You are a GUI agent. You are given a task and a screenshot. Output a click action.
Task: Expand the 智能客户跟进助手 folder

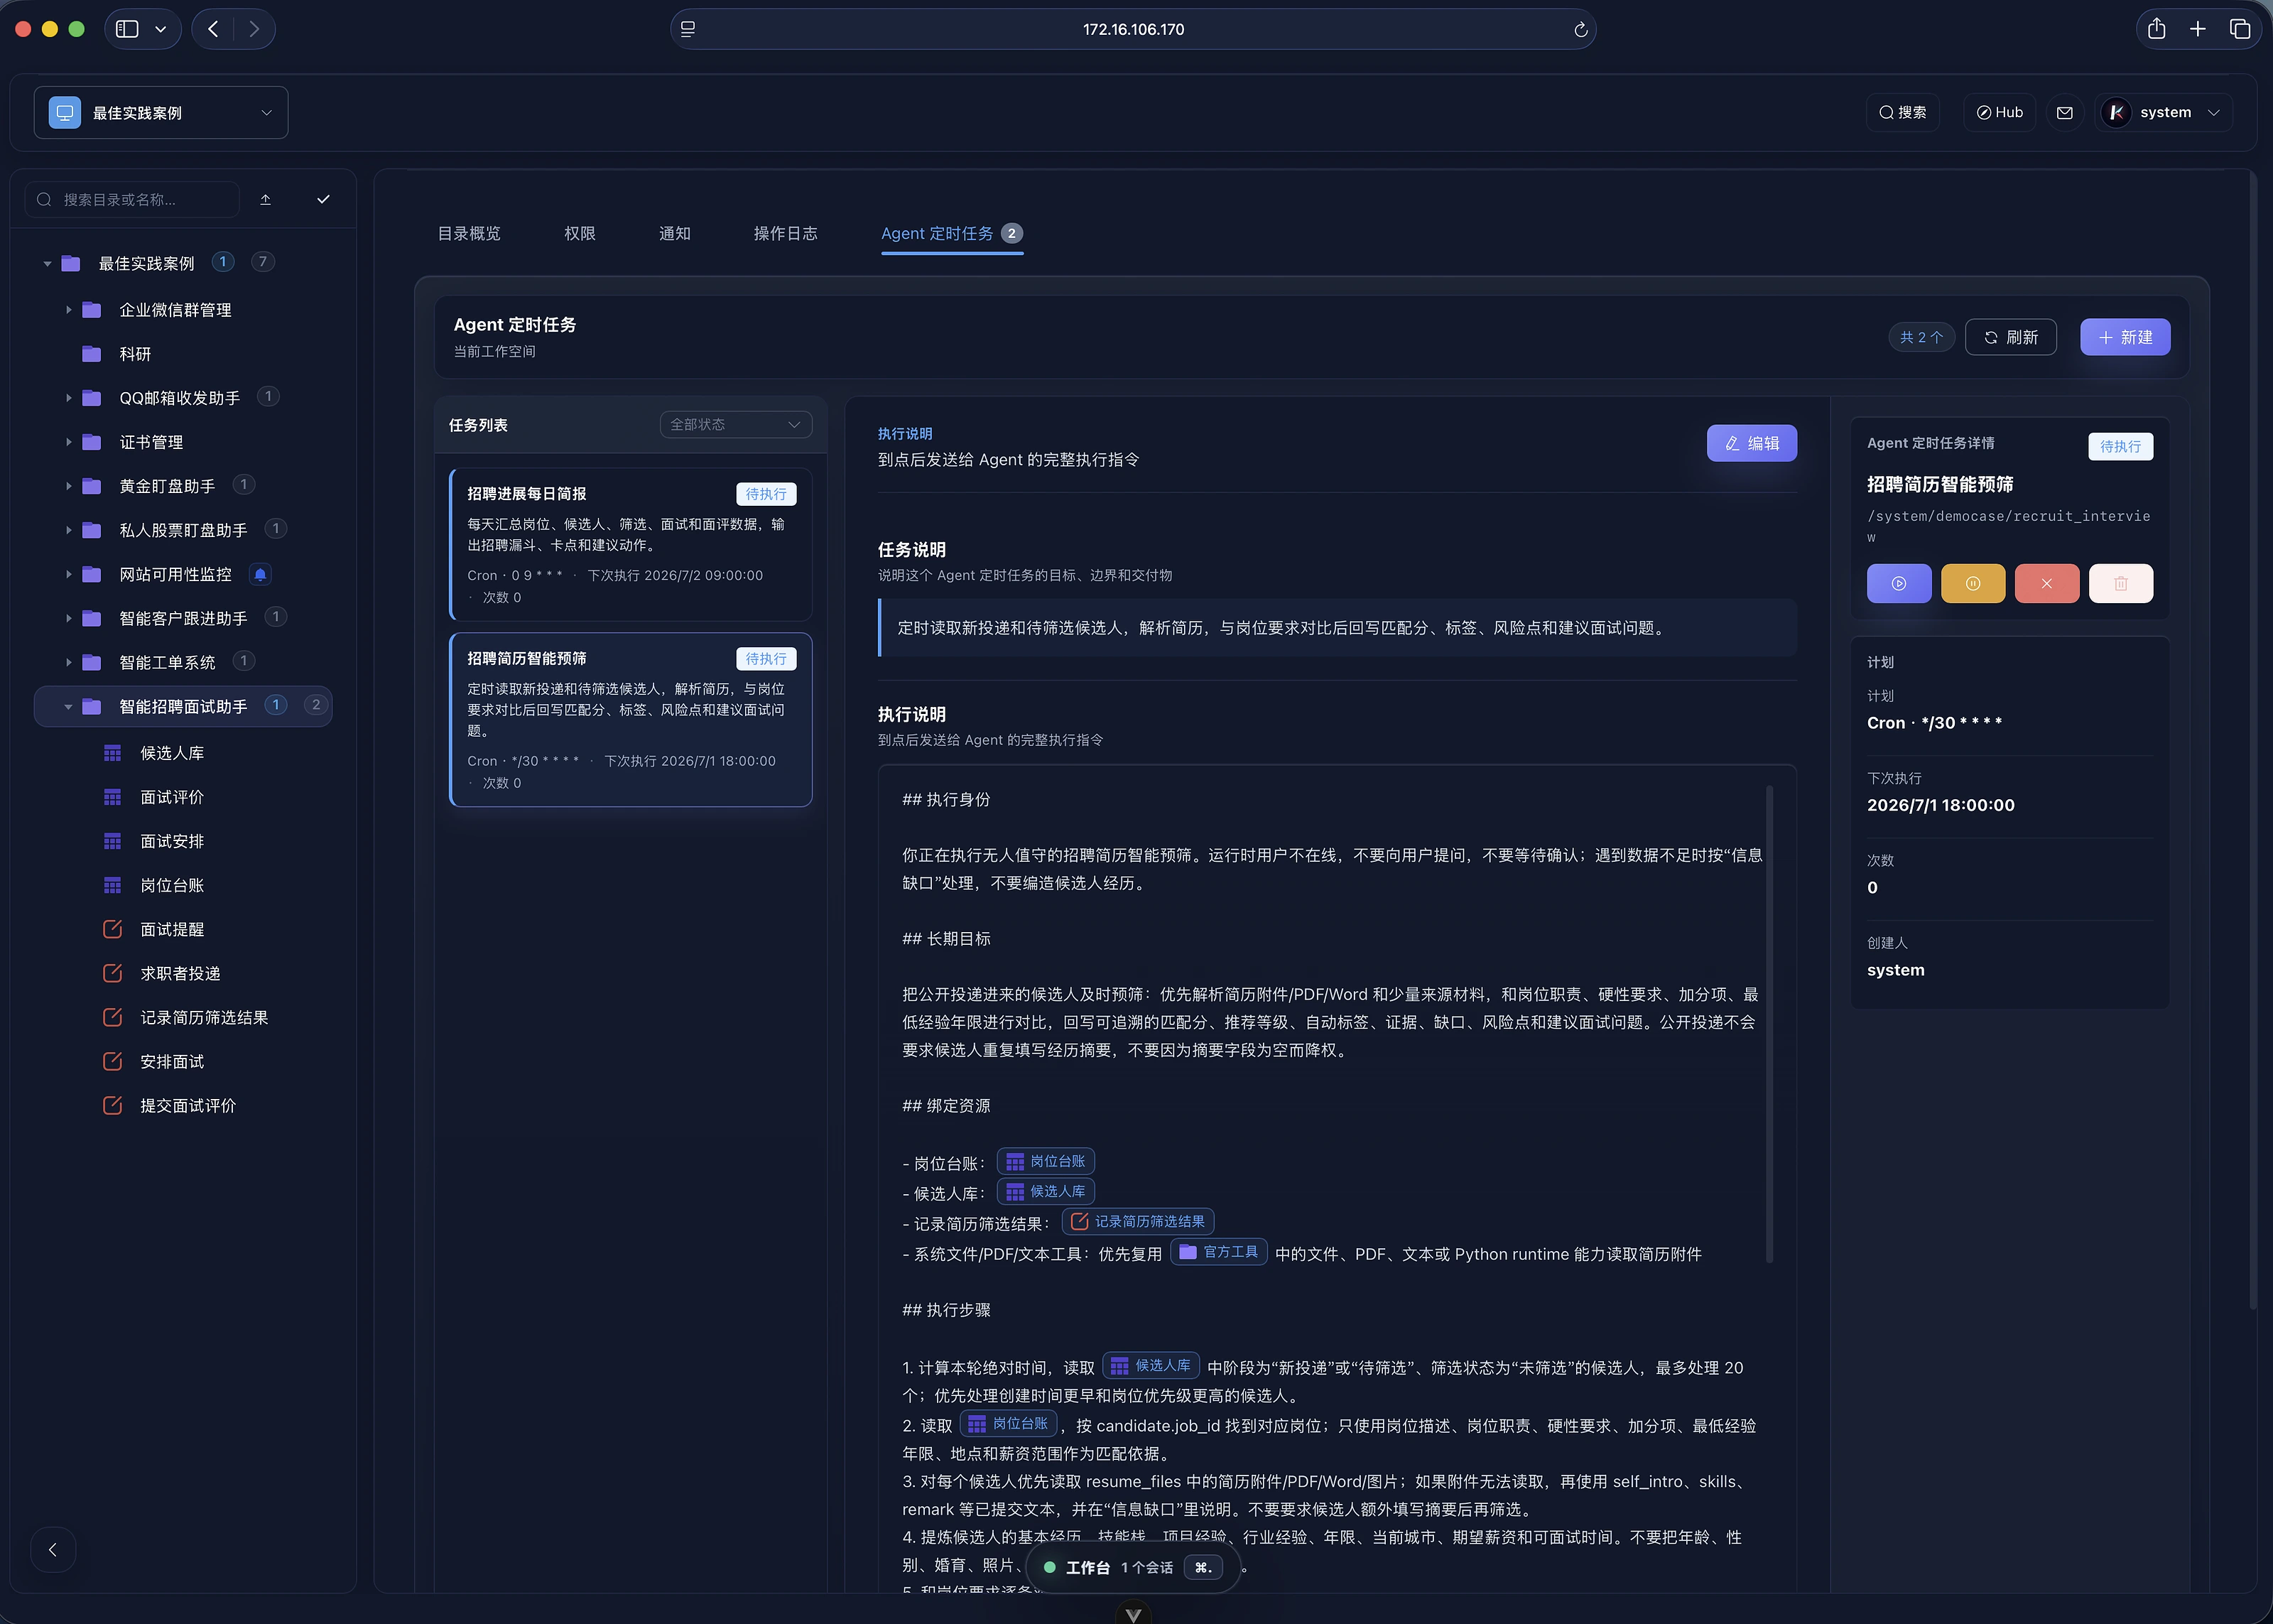pos(68,618)
